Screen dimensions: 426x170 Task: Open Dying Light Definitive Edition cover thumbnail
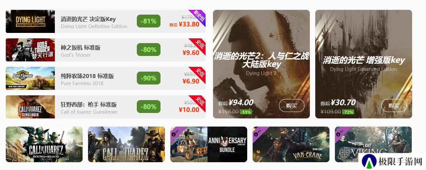click(x=30, y=21)
